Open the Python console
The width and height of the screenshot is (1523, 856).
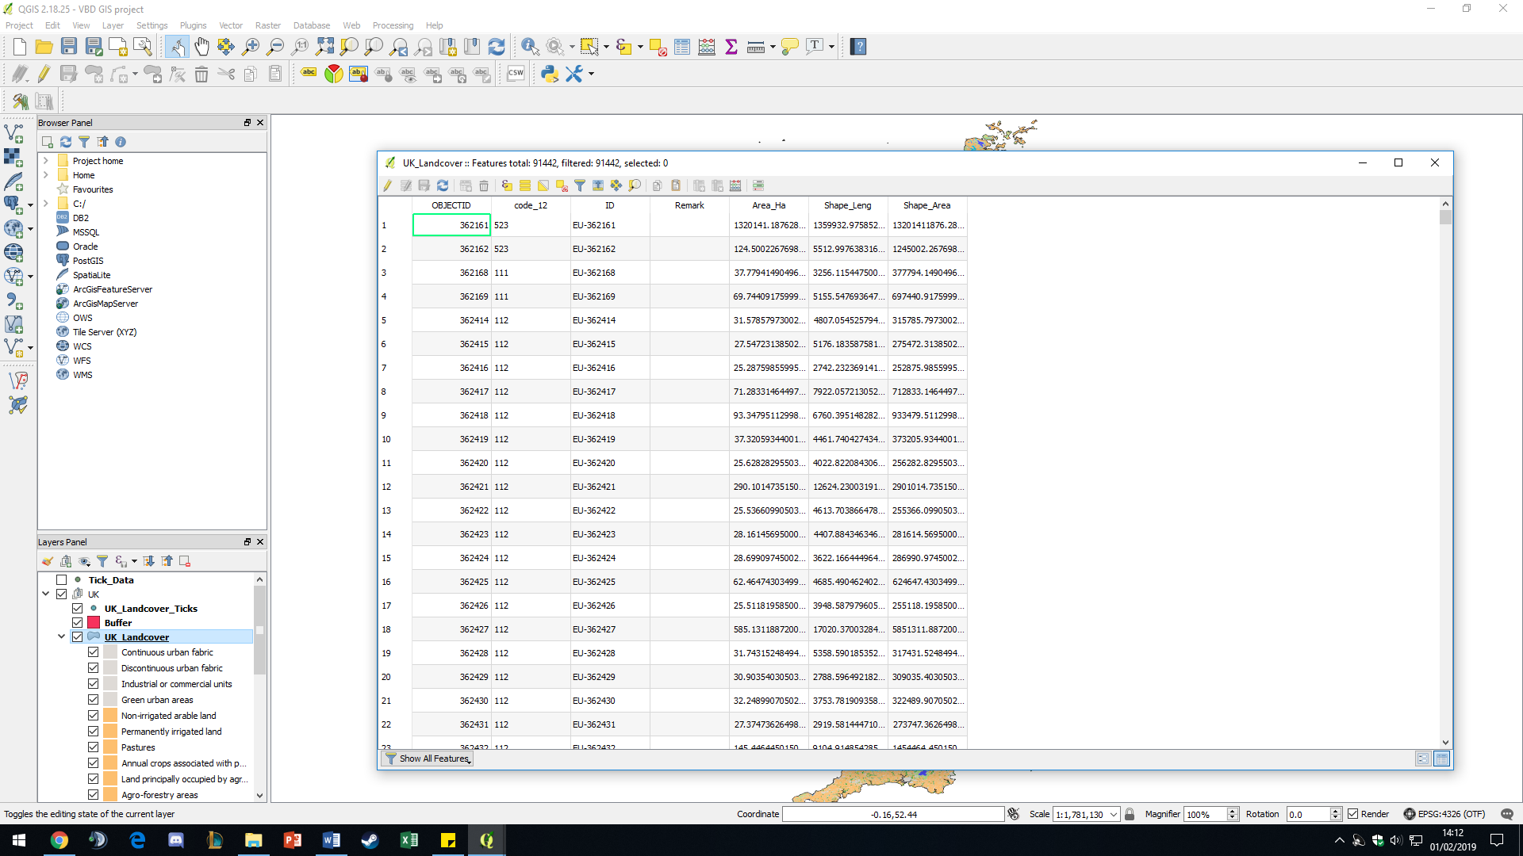[549, 74]
